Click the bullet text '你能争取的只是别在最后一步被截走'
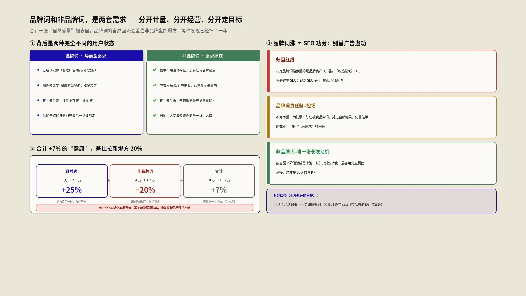 click(69, 115)
